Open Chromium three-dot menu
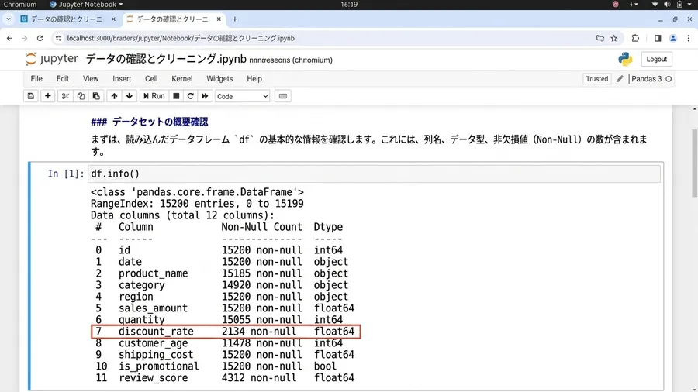Screen dimensions: 698x392 click(x=688, y=38)
